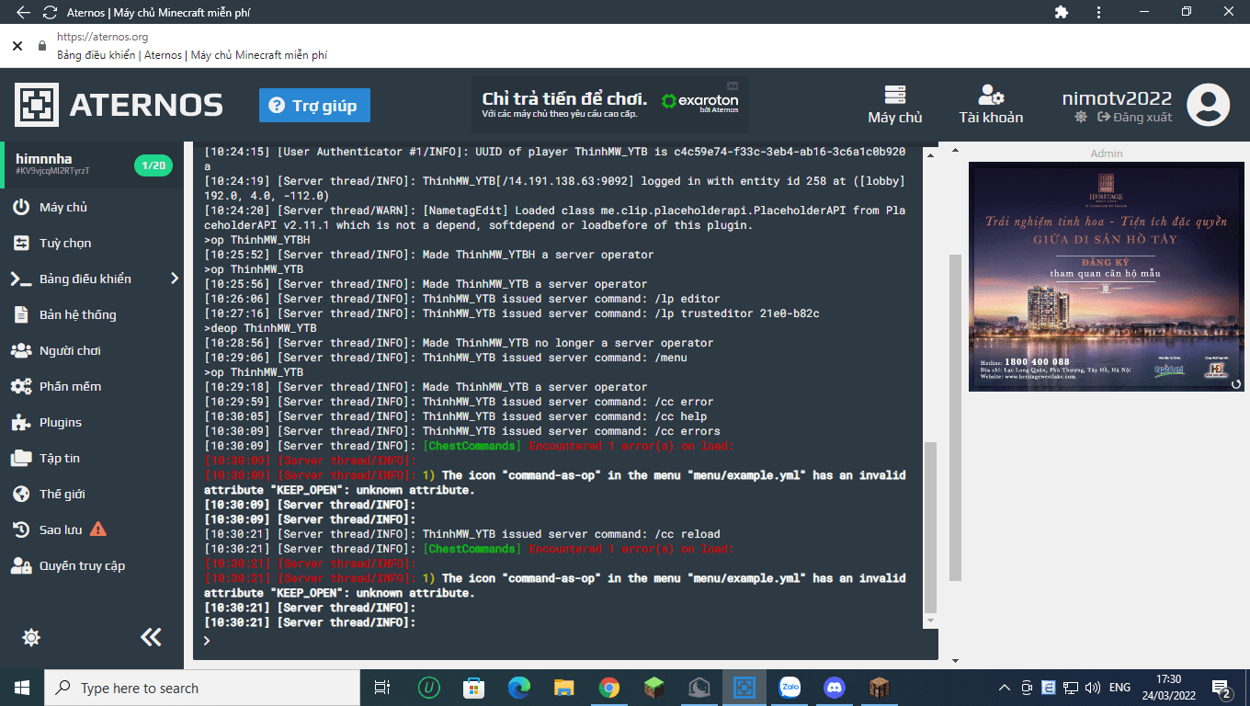Viewport: 1250px width, 706px height.
Task: Switch the ENG input language
Action: [x=1119, y=688]
